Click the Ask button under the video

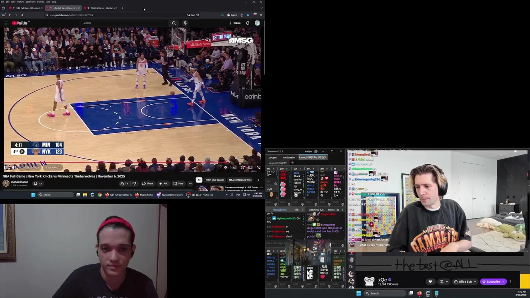click(x=164, y=183)
